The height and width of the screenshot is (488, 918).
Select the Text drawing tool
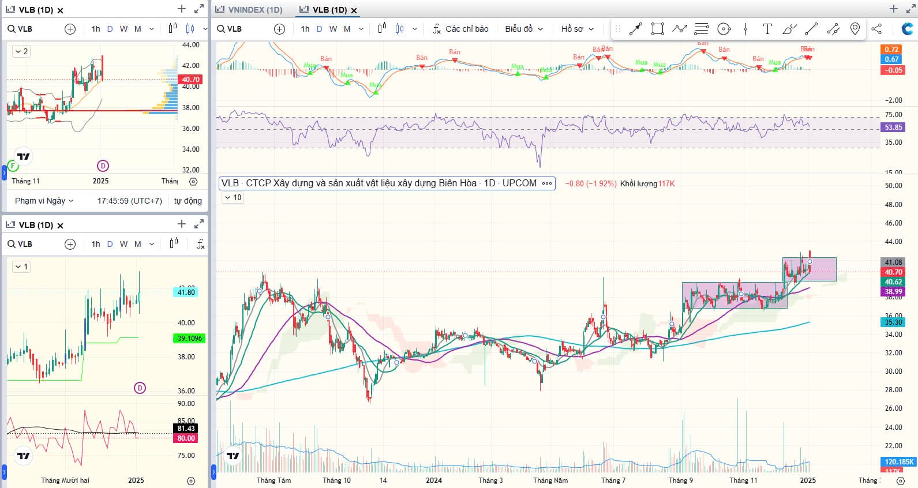(x=767, y=29)
